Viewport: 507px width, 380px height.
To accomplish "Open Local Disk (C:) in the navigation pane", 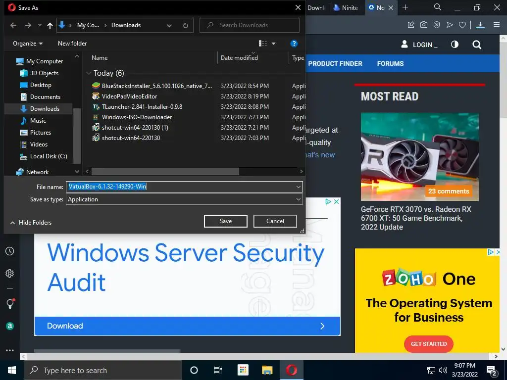I will click(44, 156).
